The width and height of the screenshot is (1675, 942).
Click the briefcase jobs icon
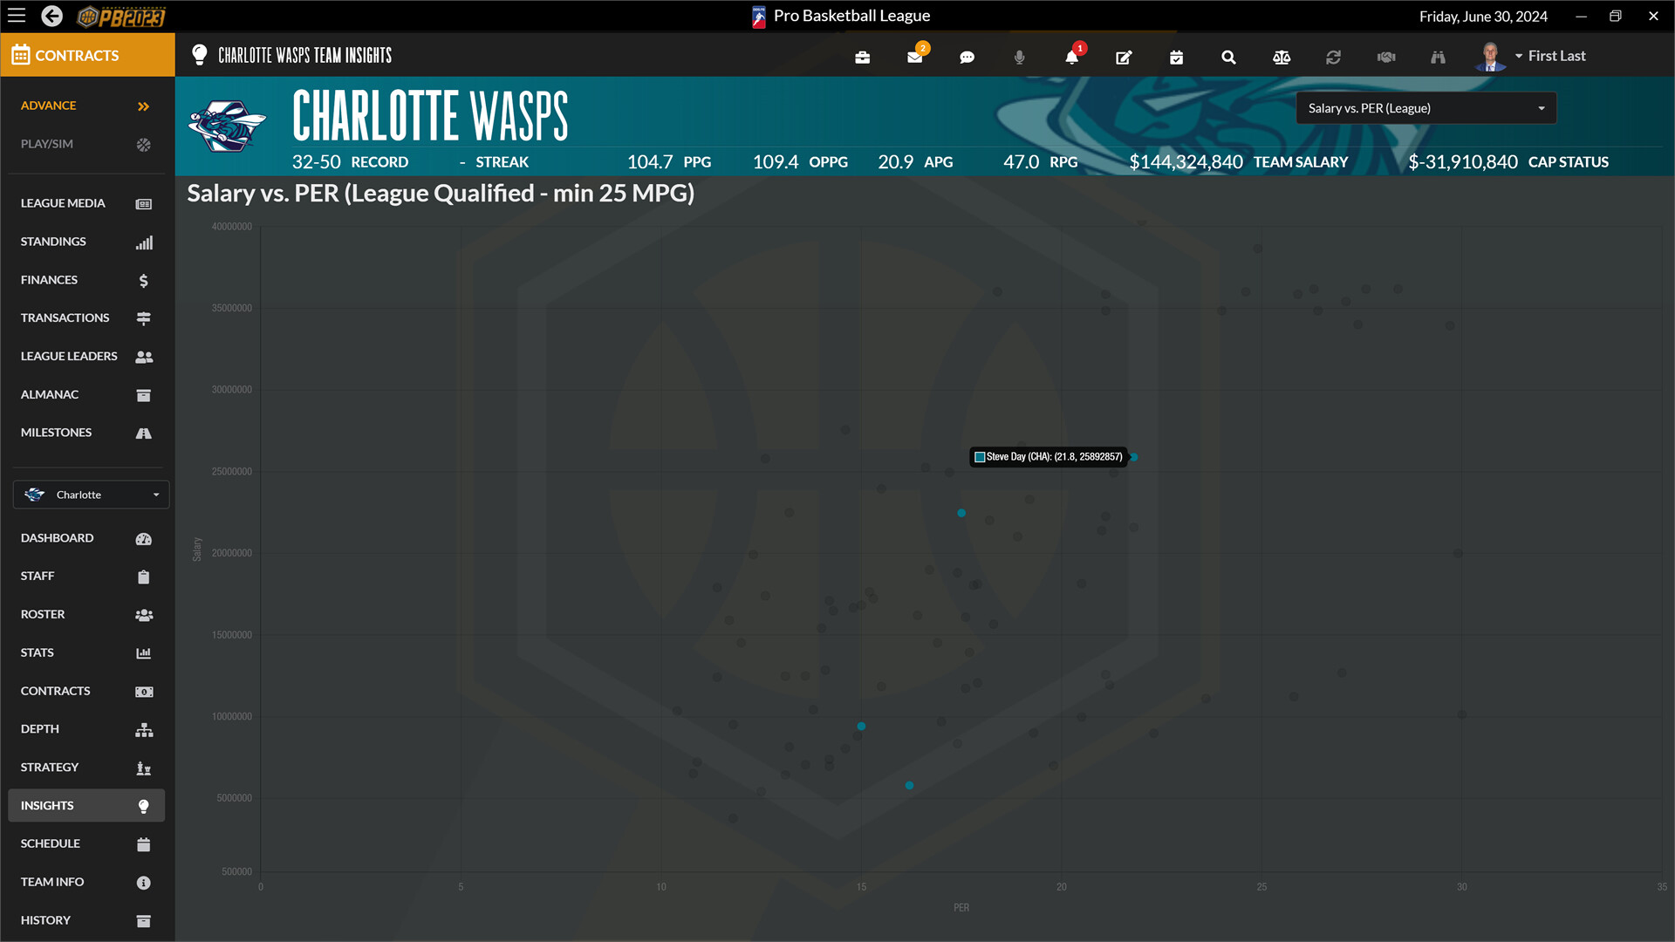[862, 56]
